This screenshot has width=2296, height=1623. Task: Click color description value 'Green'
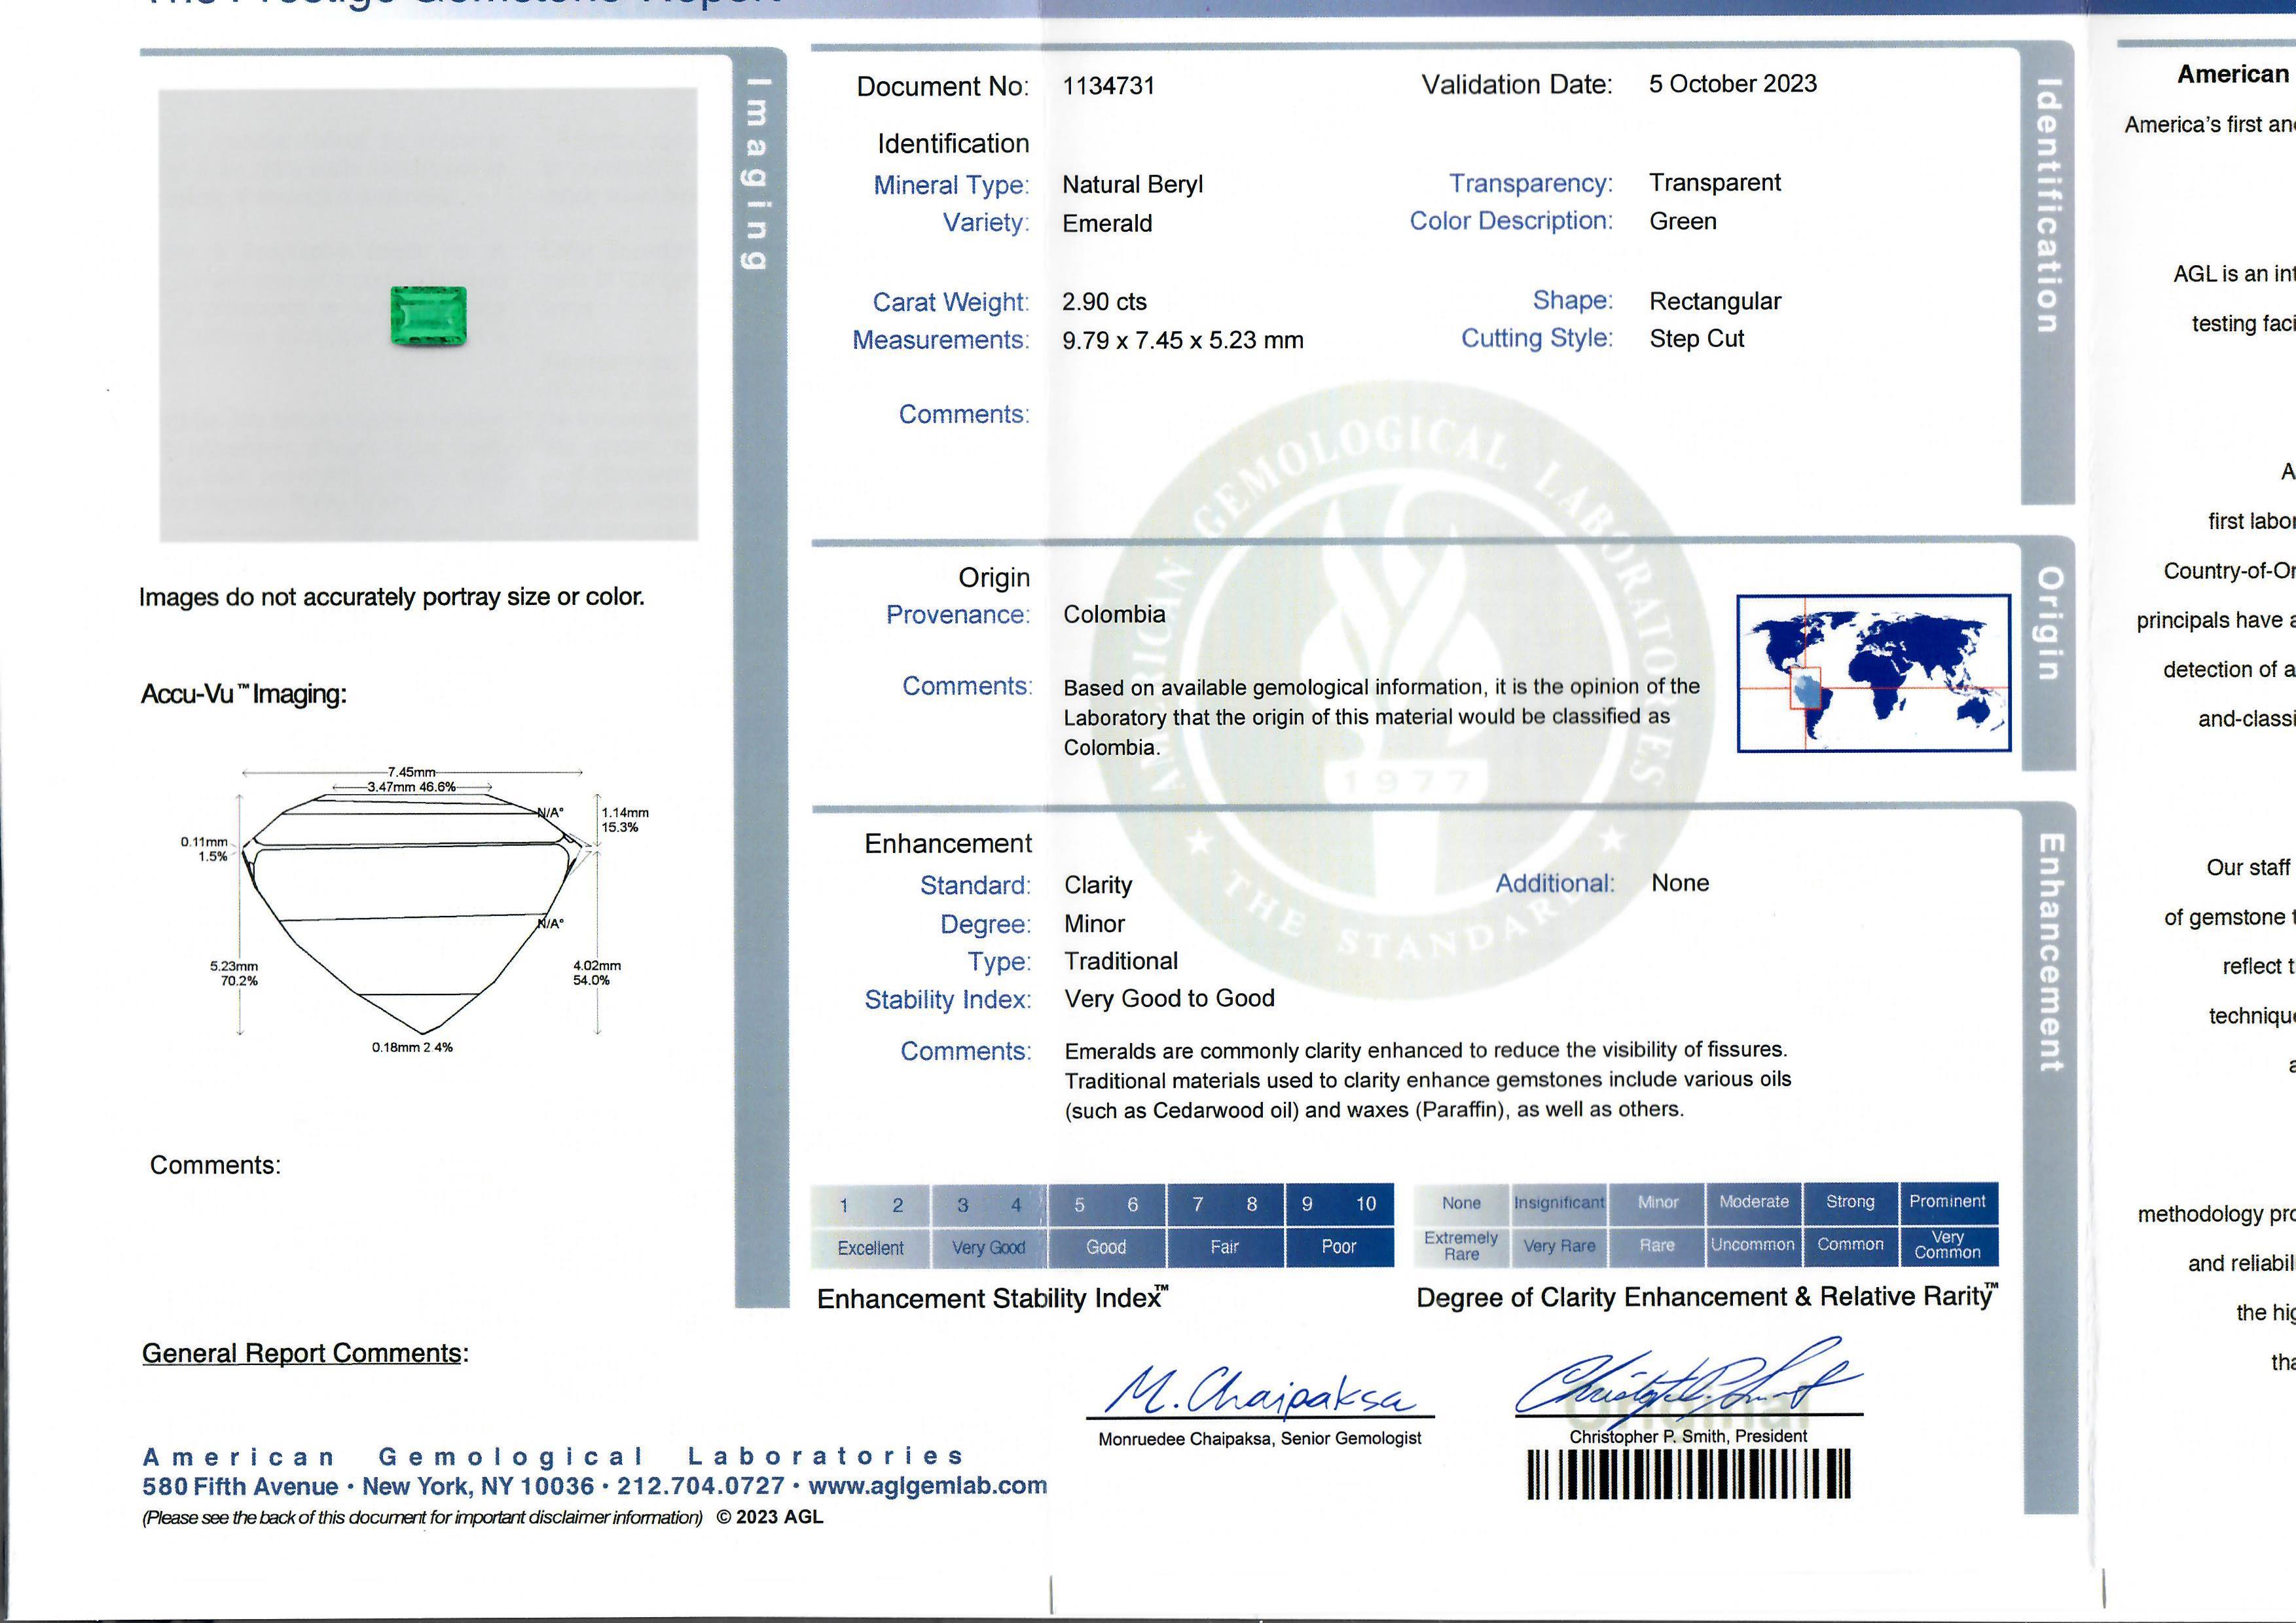pos(1682,221)
